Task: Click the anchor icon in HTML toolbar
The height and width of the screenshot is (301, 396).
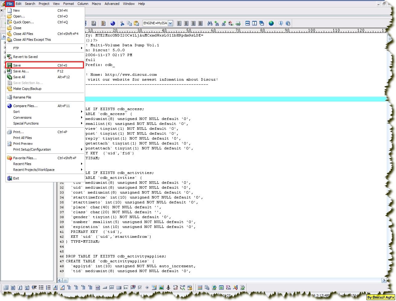Action: (x=168, y=287)
